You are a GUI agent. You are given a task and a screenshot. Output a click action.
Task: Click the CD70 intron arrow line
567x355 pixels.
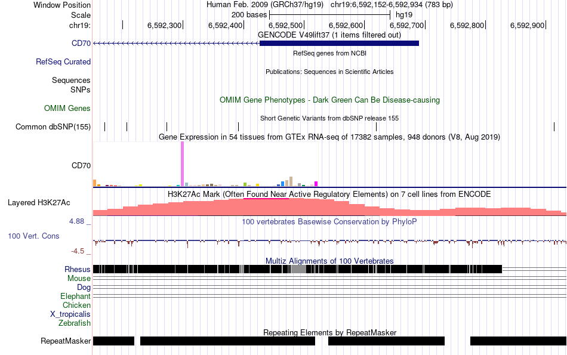pos(177,44)
